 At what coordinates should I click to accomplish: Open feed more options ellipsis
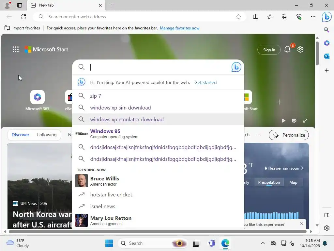258,135
